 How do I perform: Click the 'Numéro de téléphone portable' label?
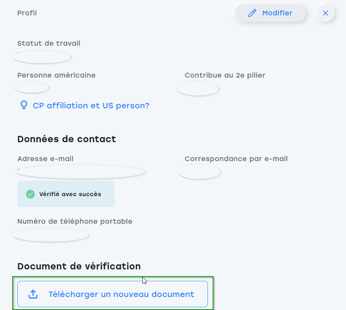[x=75, y=221]
